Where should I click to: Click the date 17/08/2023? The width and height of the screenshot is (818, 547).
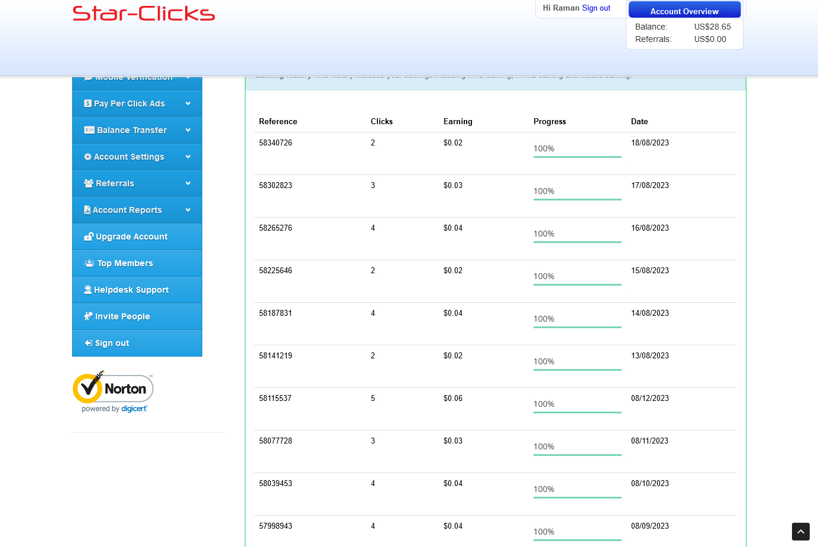tap(650, 185)
